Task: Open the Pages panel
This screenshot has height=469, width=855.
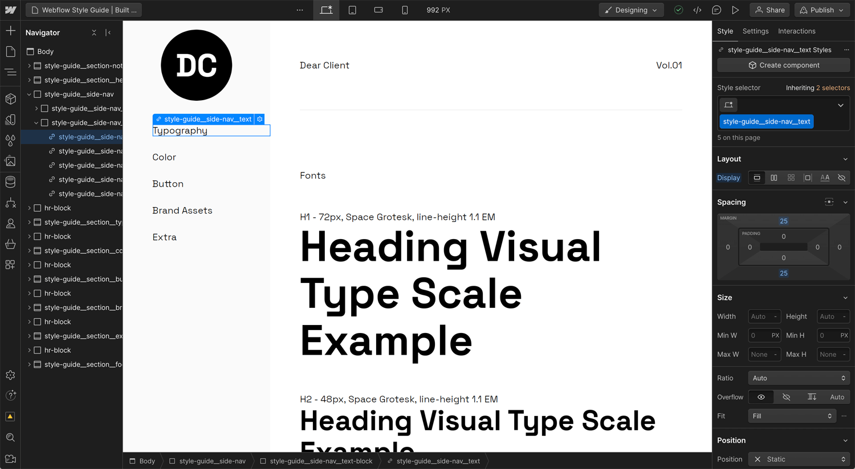Action: [x=10, y=51]
